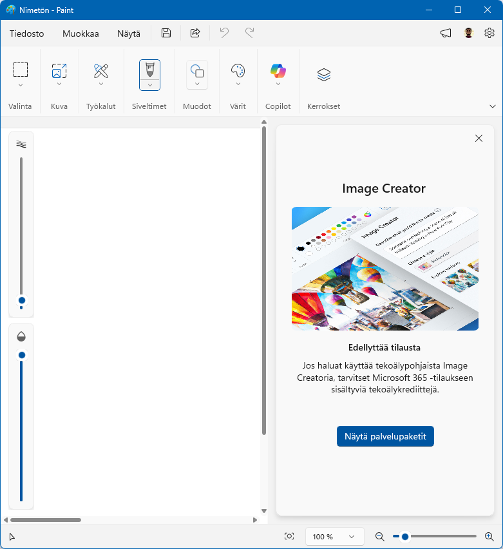Click the vertical scrollbar up arrow
The width and height of the screenshot is (503, 549).
[264, 122]
